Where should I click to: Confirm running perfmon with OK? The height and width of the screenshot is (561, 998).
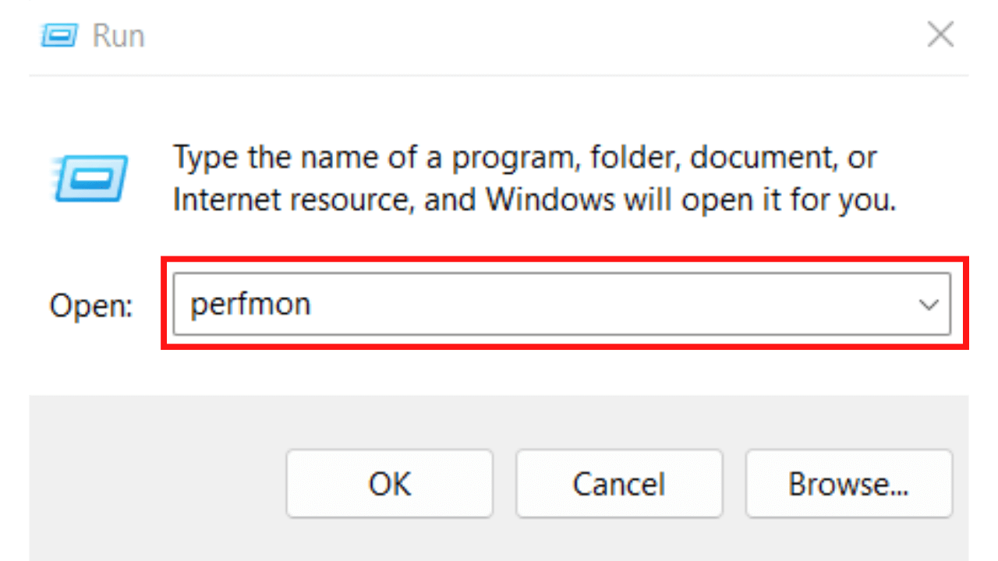point(389,484)
